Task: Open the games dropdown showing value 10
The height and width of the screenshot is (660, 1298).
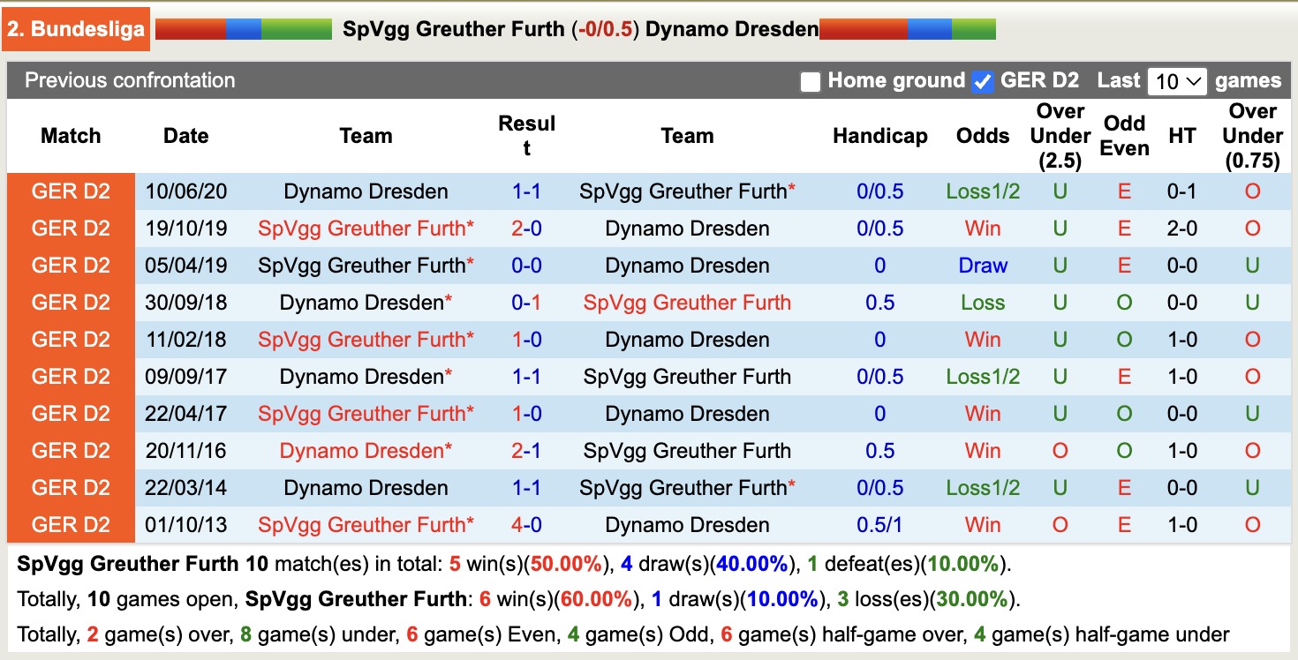Action: (1177, 80)
